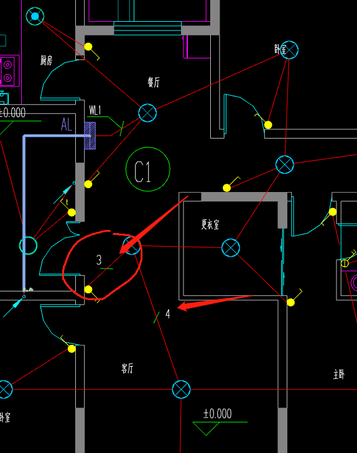
Task: Pick the lamp symbol inside the 更衣室 room
Action: point(231,247)
